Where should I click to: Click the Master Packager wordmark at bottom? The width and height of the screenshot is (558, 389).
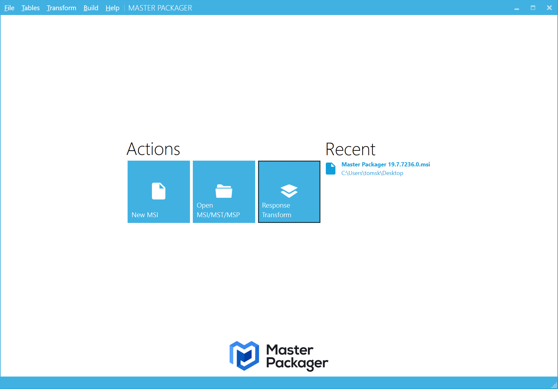(297, 356)
